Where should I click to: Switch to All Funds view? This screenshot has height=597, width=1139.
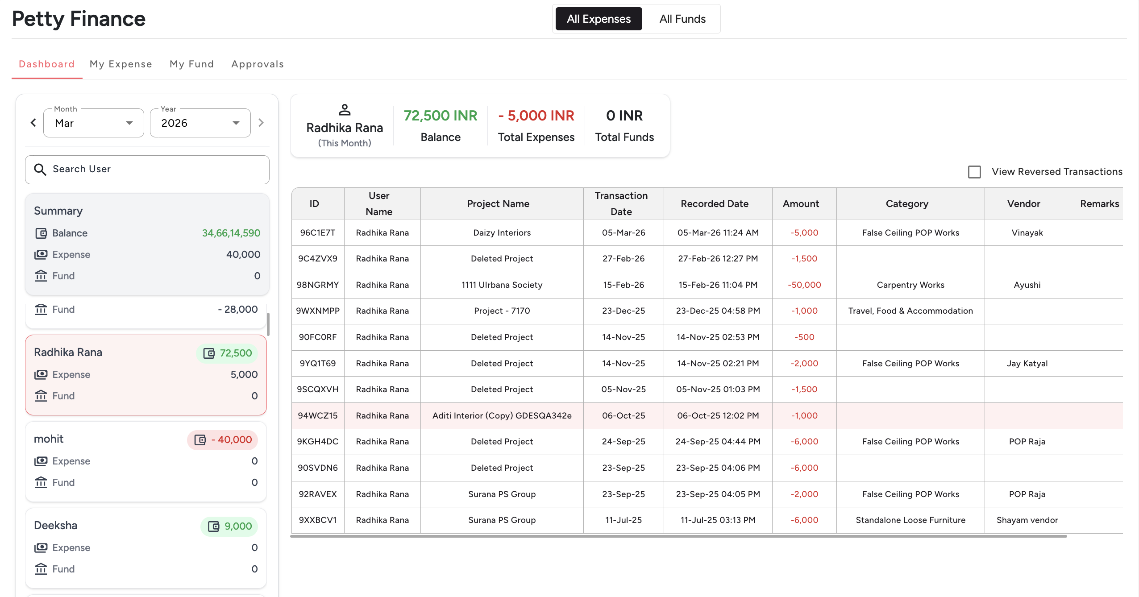[682, 19]
